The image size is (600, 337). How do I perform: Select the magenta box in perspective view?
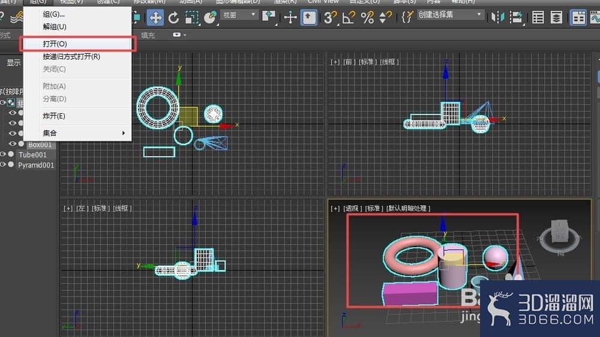(410, 293)
